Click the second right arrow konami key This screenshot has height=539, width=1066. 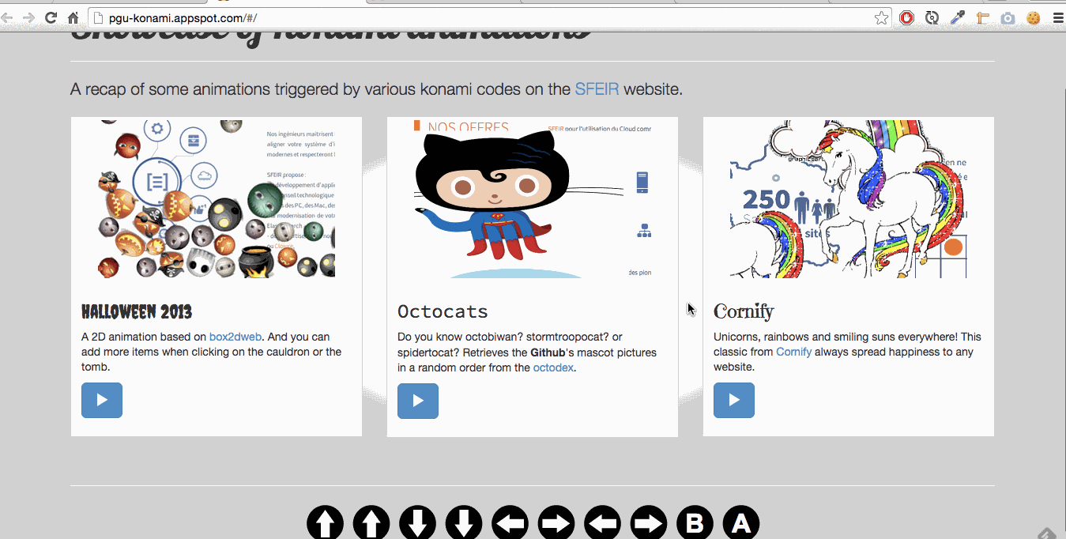[649, 523]
